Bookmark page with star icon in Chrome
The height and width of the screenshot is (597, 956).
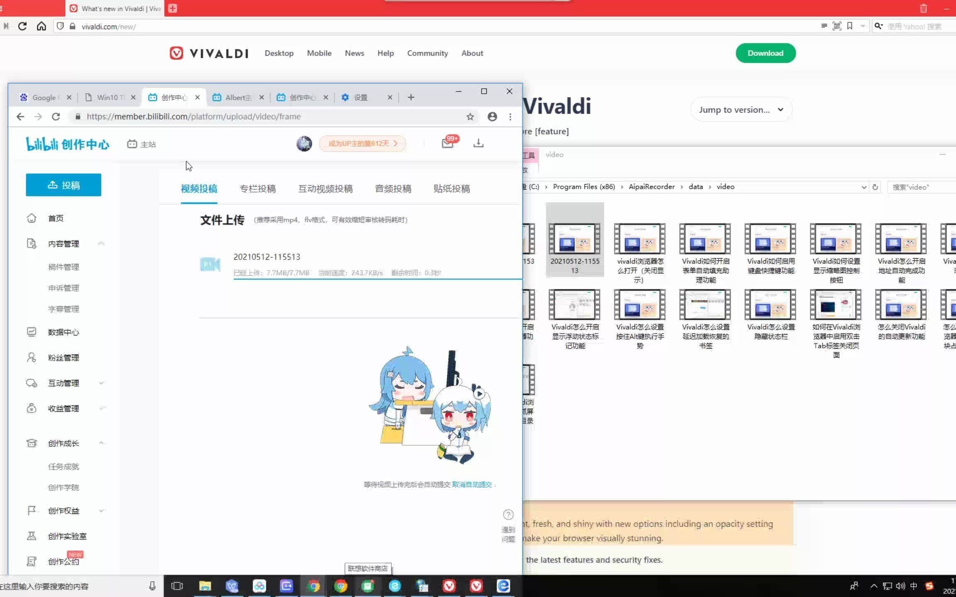470,117
